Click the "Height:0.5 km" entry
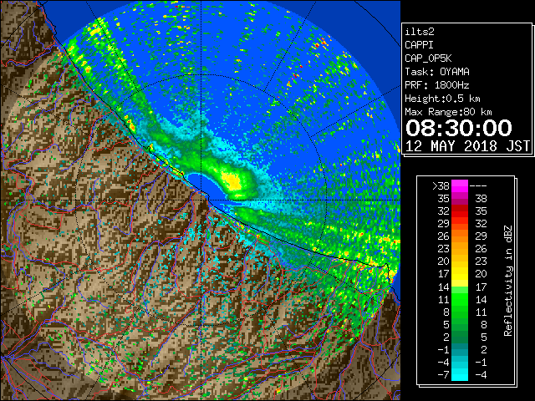 tap(442, 99)
